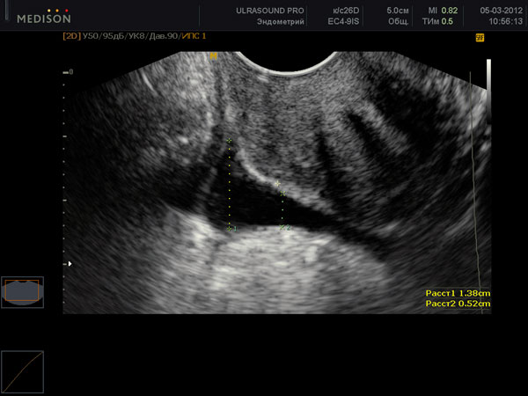Click the Расст1 1.38cm measurement result
Screen dimensions: 528x396
(x=458, y=293)
